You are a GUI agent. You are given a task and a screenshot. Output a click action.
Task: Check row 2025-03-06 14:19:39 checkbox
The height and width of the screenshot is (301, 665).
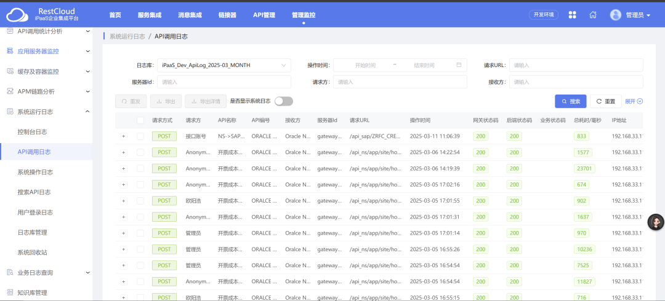click(140, 168)
